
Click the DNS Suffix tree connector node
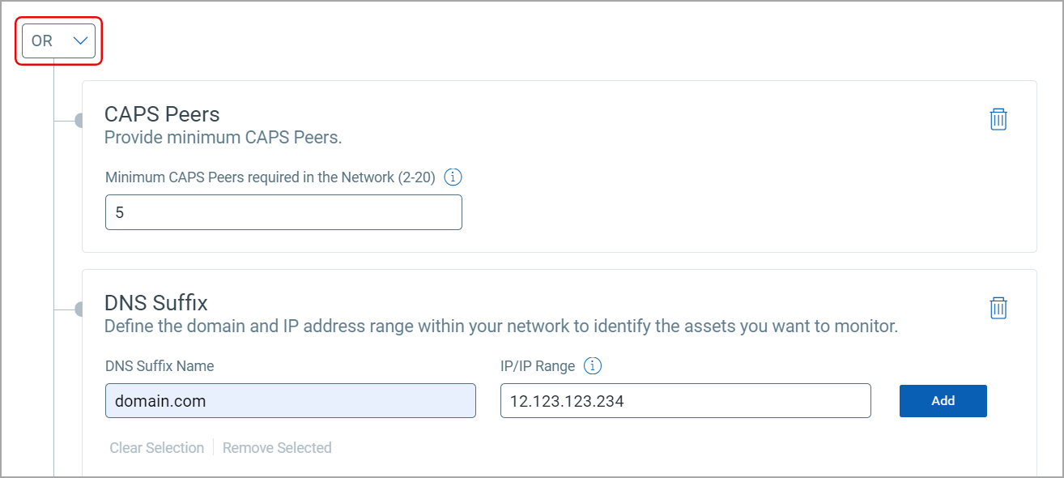point(79,309)
